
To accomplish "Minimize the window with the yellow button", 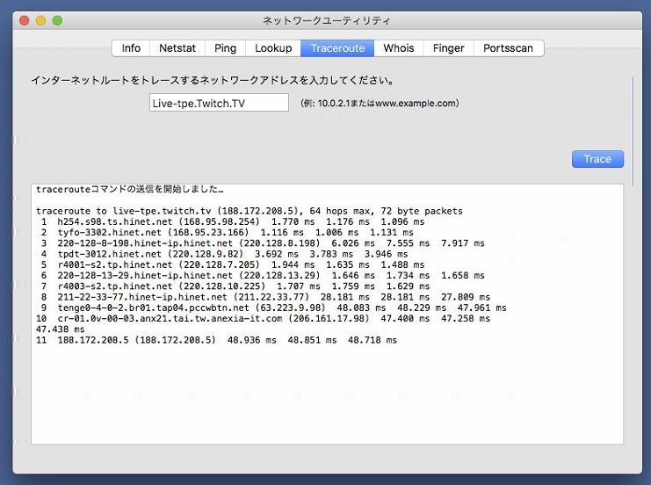I will coord(41,20).
